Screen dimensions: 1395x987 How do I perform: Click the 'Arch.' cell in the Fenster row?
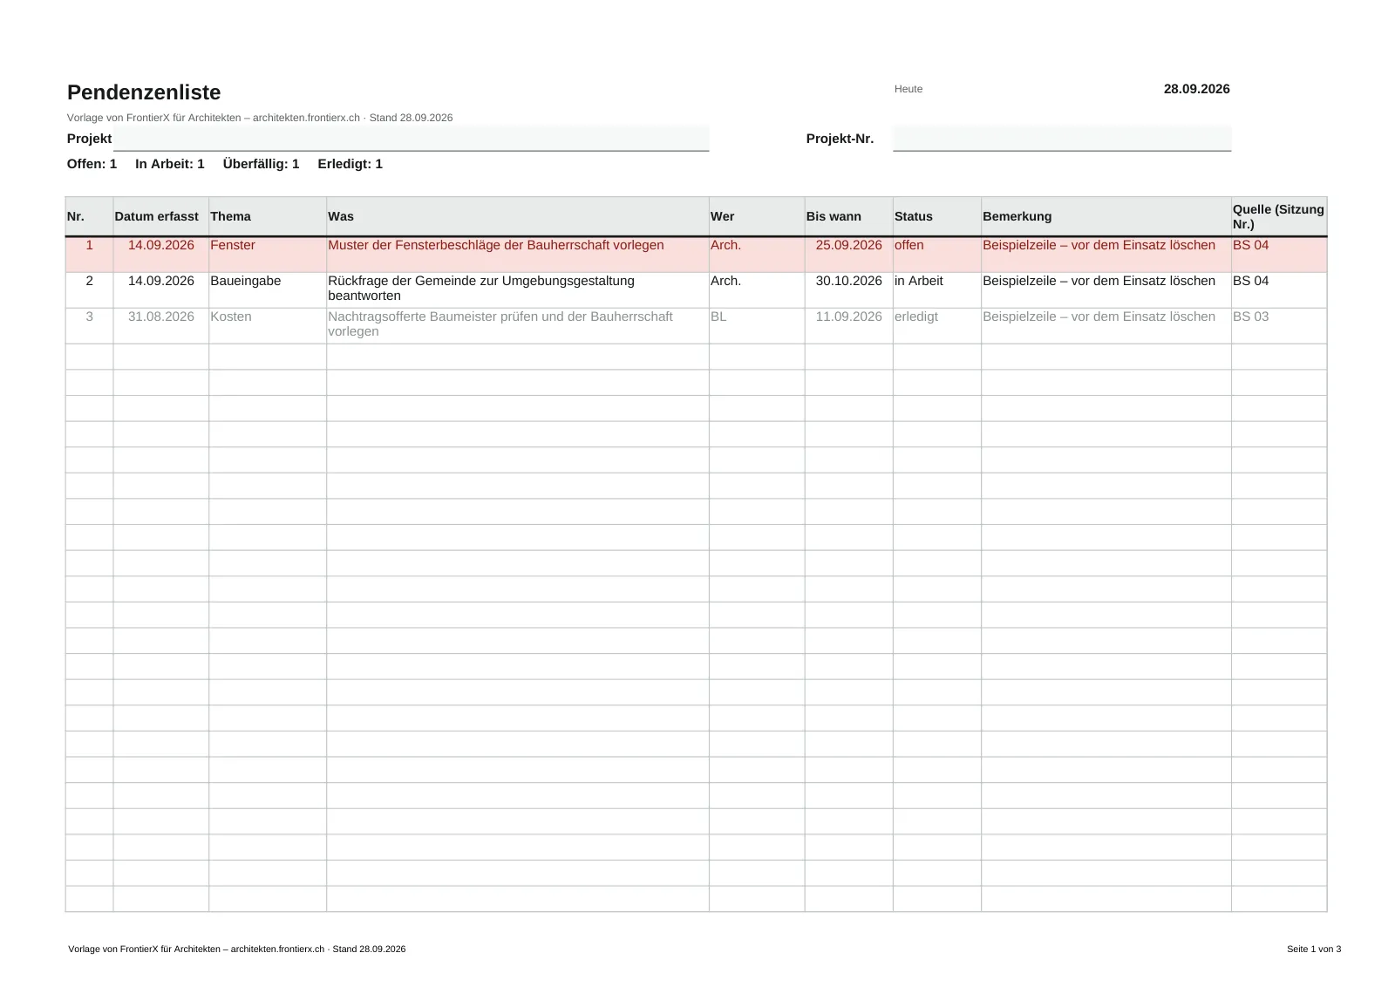(757, 255)
